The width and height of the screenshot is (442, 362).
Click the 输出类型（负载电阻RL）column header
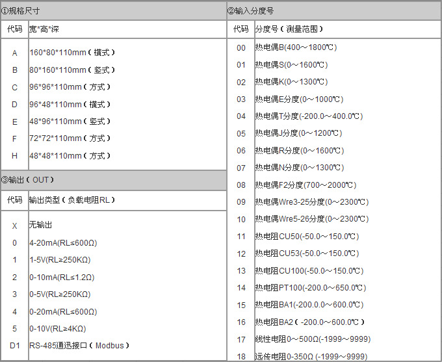click(x=72, y=200)
